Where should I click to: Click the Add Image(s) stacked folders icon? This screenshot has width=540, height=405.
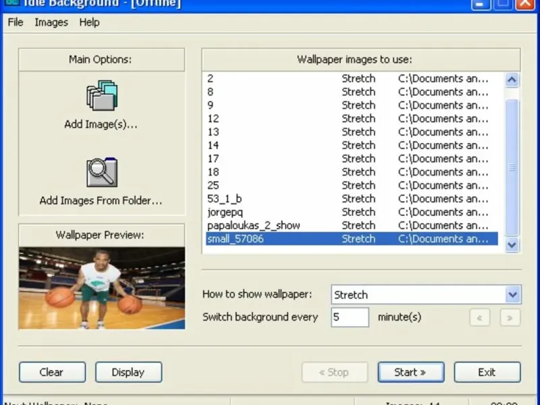(102, 95)
